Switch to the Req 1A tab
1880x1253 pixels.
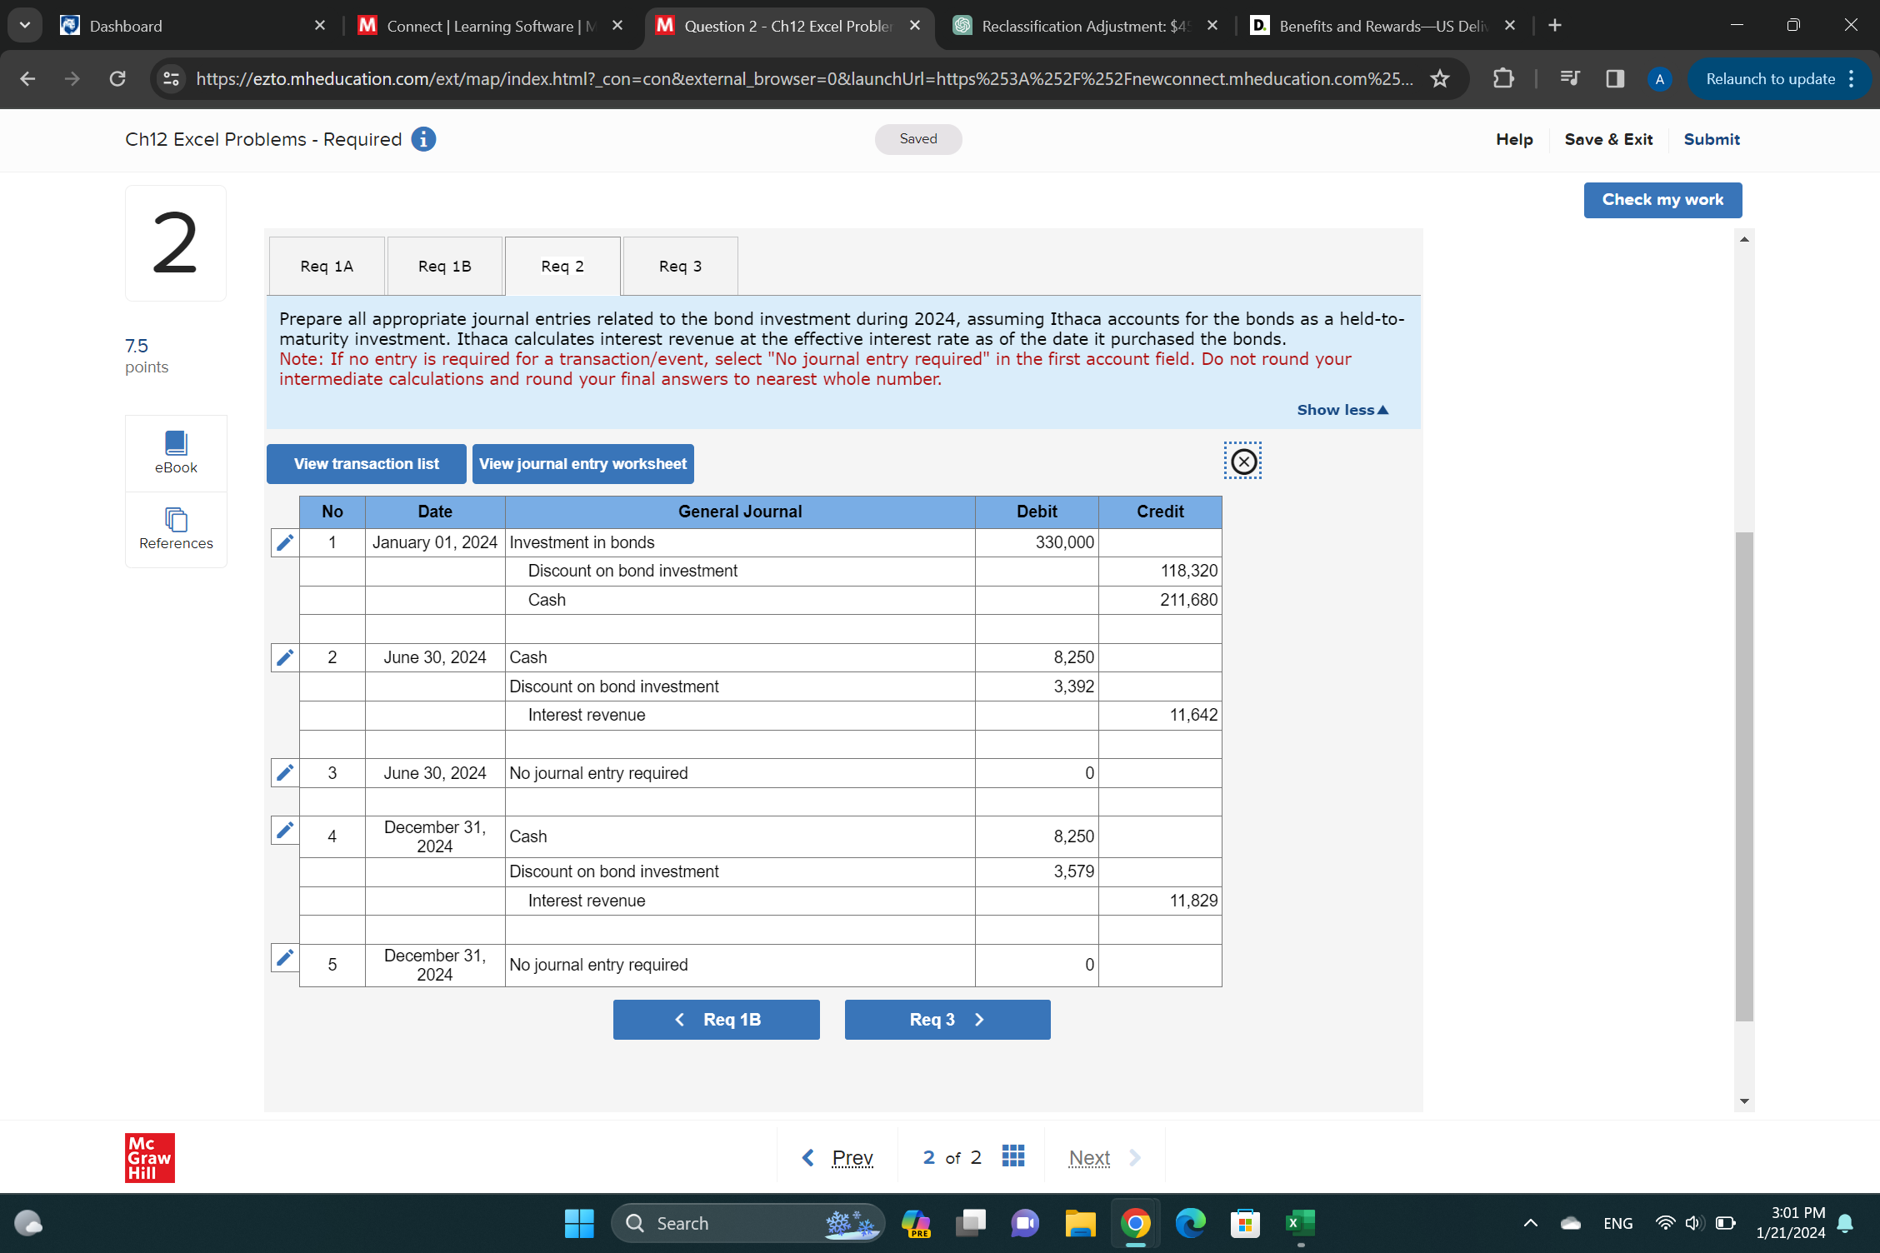tap(327, 265)
